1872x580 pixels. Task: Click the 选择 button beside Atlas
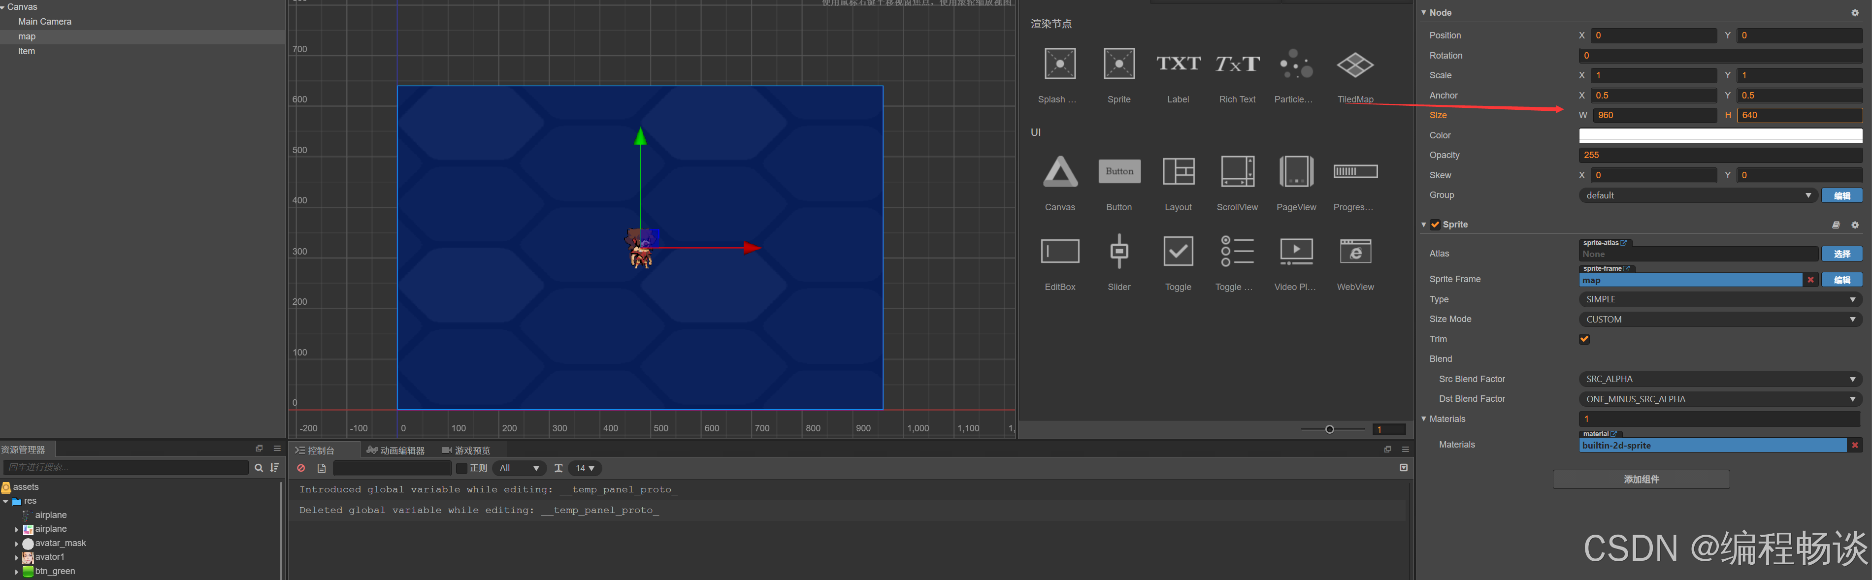click(1841, 254)
